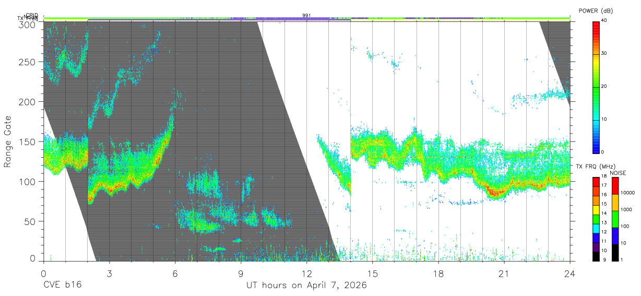Click the CPID bar label at top left

coord(31,16)
